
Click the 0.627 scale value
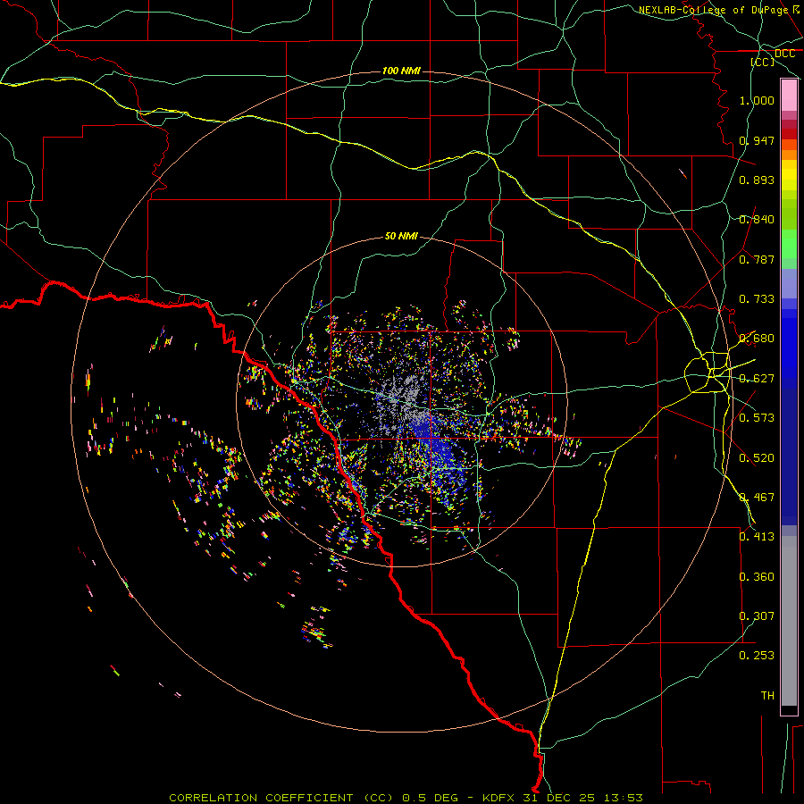[x=757, y=379]
